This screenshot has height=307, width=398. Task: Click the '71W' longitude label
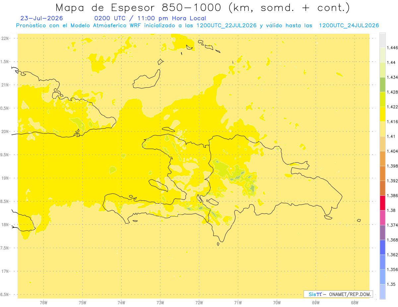click(238, 302)
